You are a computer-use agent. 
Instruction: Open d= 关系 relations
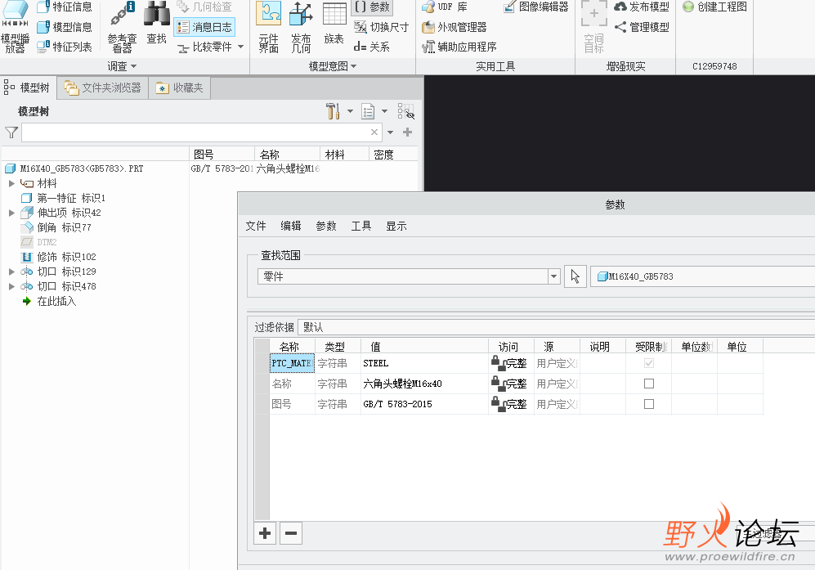[x=372, y=47]
